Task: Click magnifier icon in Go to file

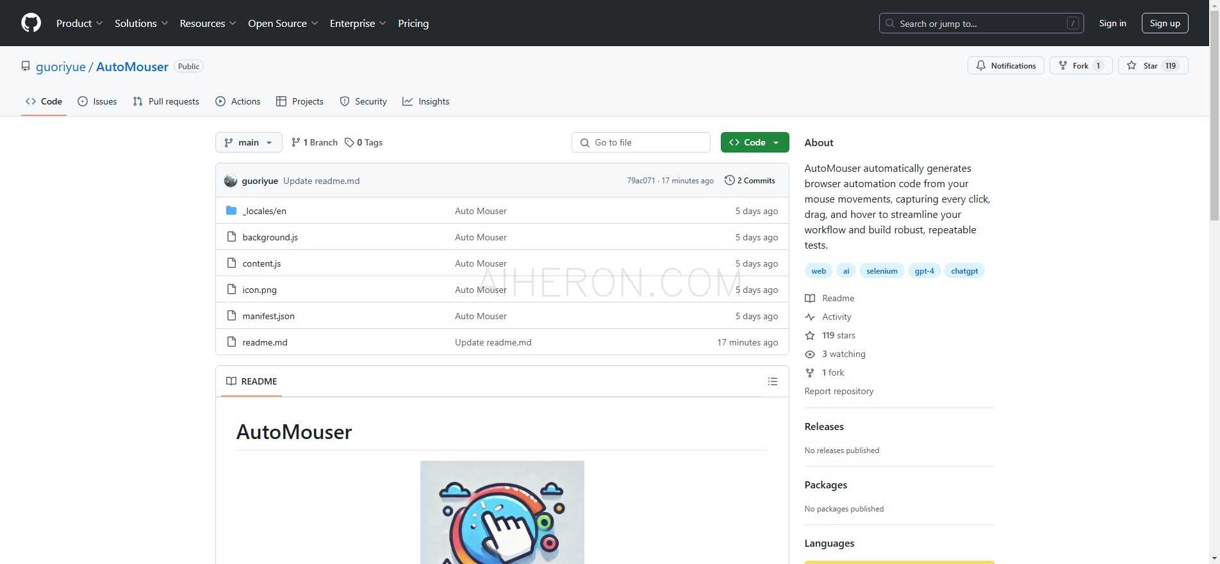Action: click(584, 142)
